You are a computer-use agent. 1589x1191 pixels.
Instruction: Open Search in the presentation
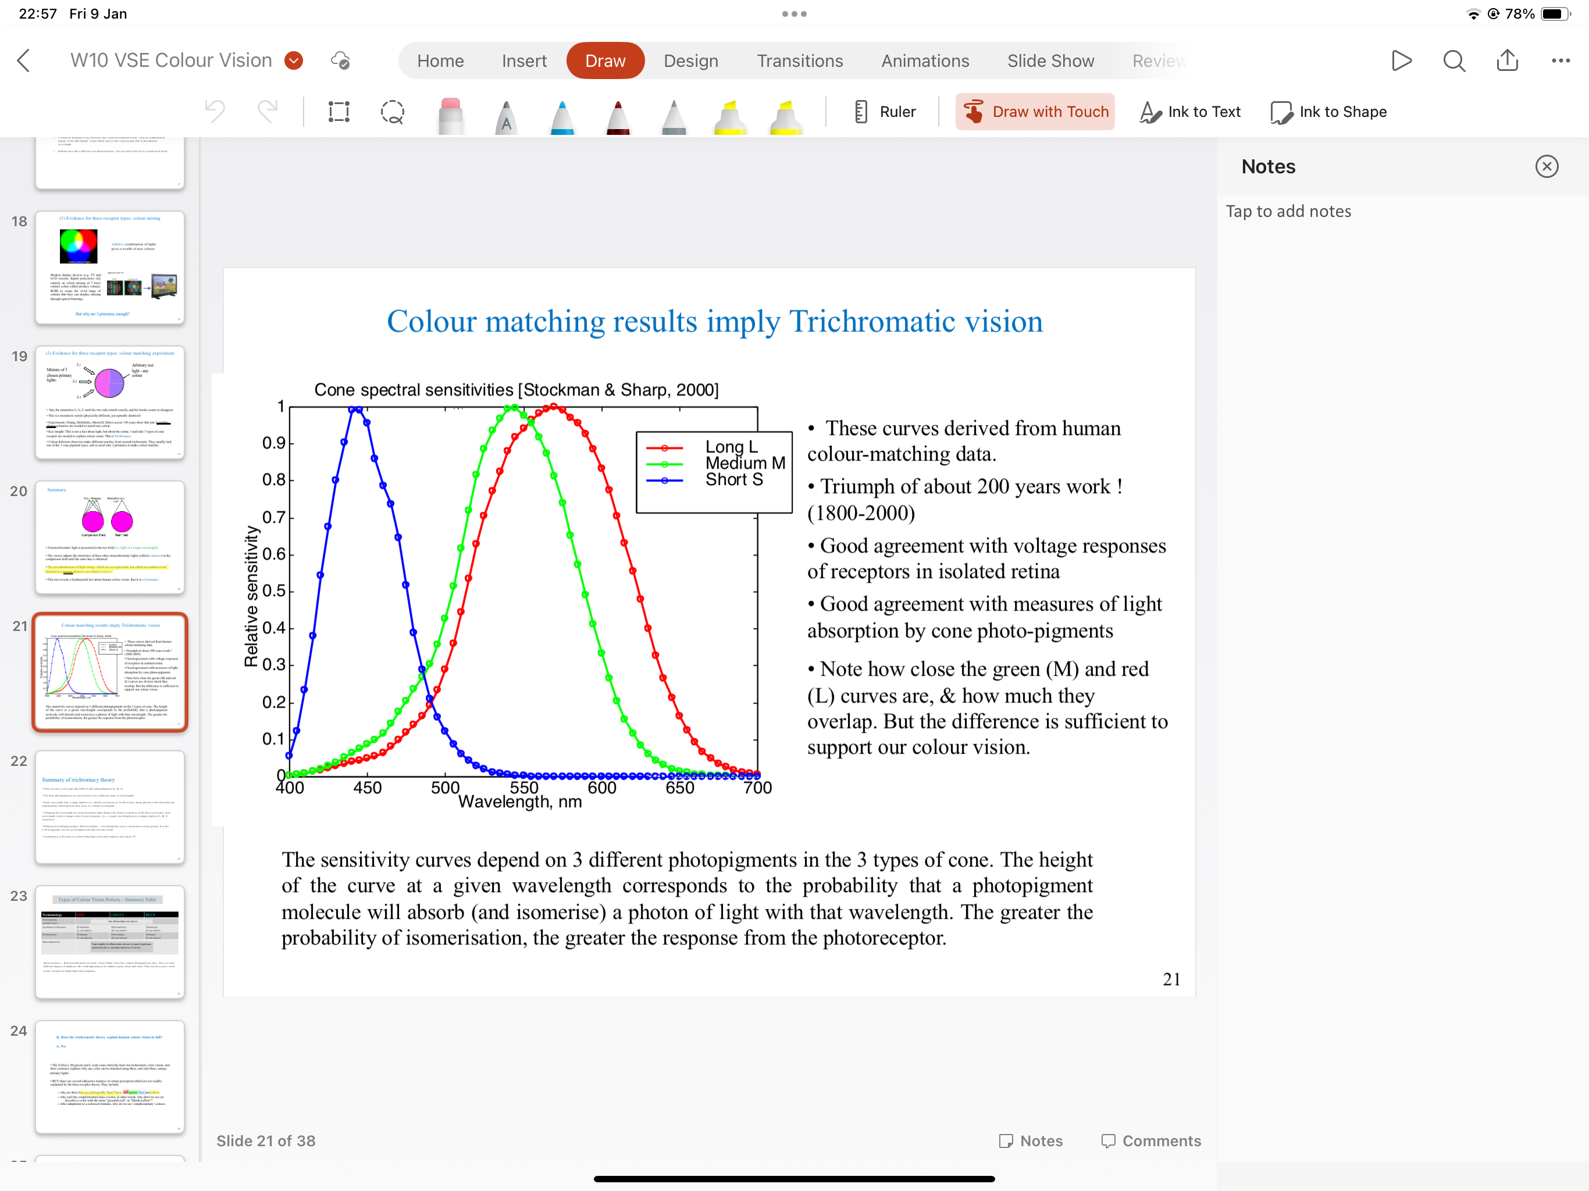[1454, 60]
